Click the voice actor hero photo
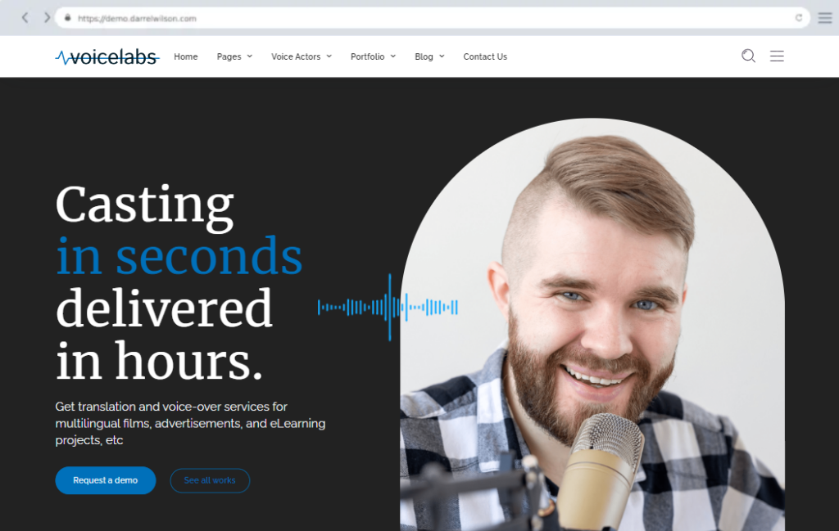Image resolution: width=839 pixels, height=531 pixels. pos(592,325)
